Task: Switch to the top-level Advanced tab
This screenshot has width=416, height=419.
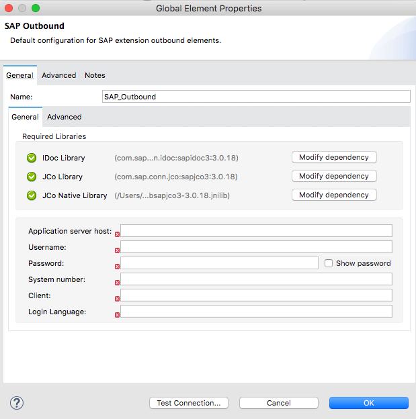Action: click(x=58, y=75)
